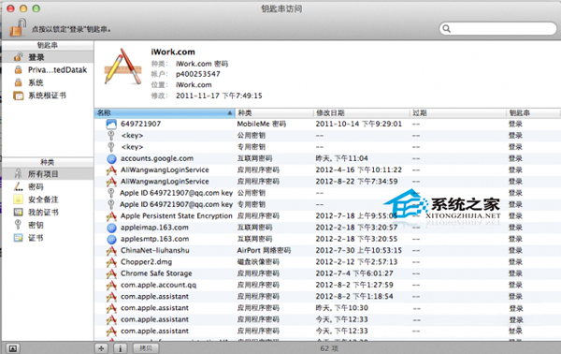This screenshot has height=354, width=561.
Task: Click key icon of Apple ID 公用密钥 row
Action: point(111,193)
